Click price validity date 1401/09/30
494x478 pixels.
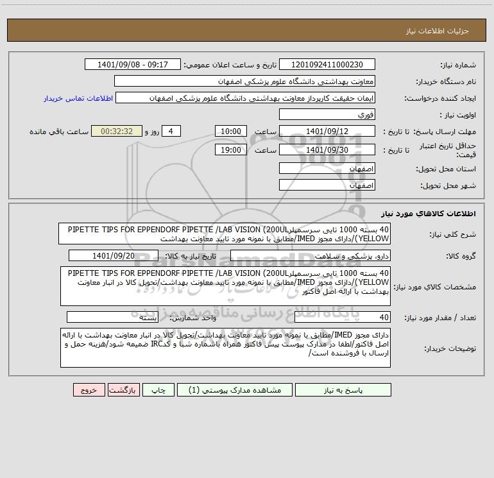click(327, 150)
